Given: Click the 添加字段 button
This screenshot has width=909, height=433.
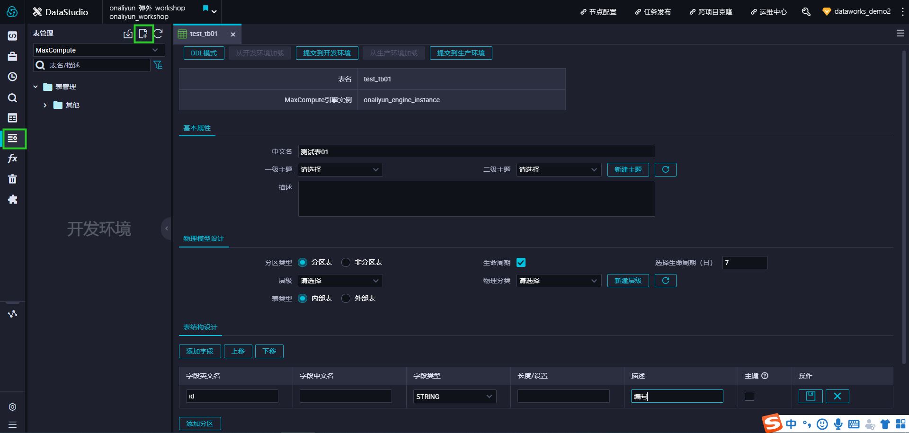Looking at the screenshot, I should pos(200,351).
